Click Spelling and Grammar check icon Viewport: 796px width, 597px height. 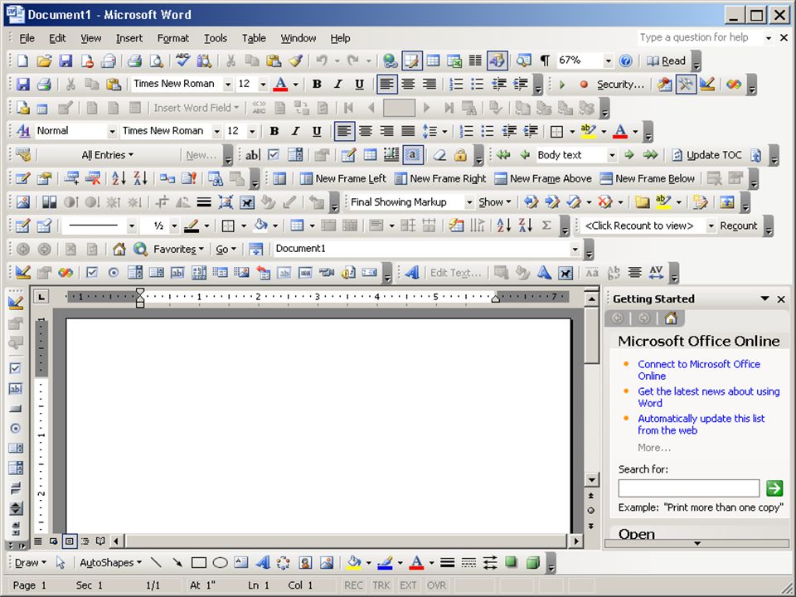click(183, 61)
